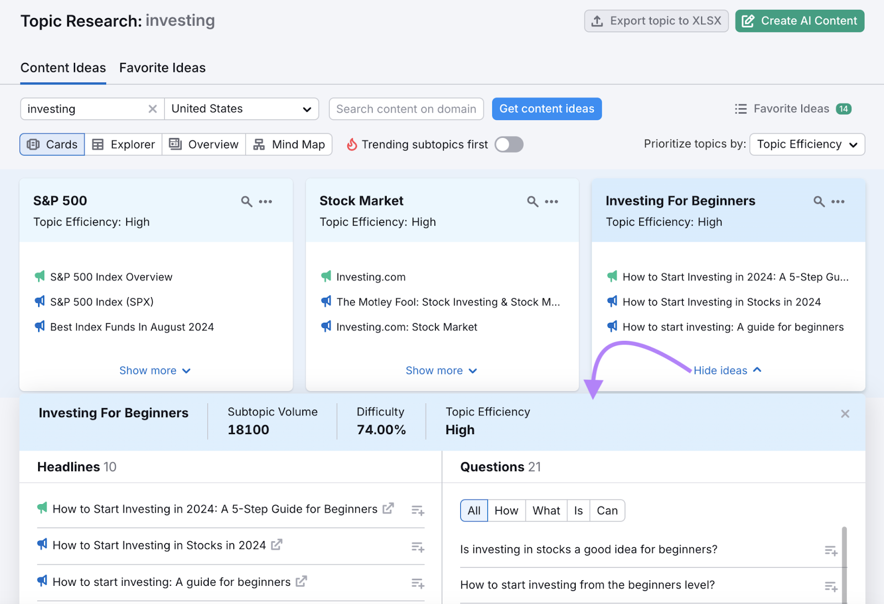Open three-dot menu on Stock Market card
The height and width of the screenshot is (604, 884).
coord(551,202)
